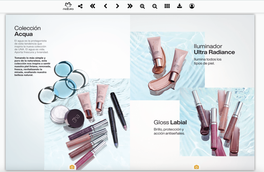Open the share options
The image size is (264, 172).
[x=80, y=6]
